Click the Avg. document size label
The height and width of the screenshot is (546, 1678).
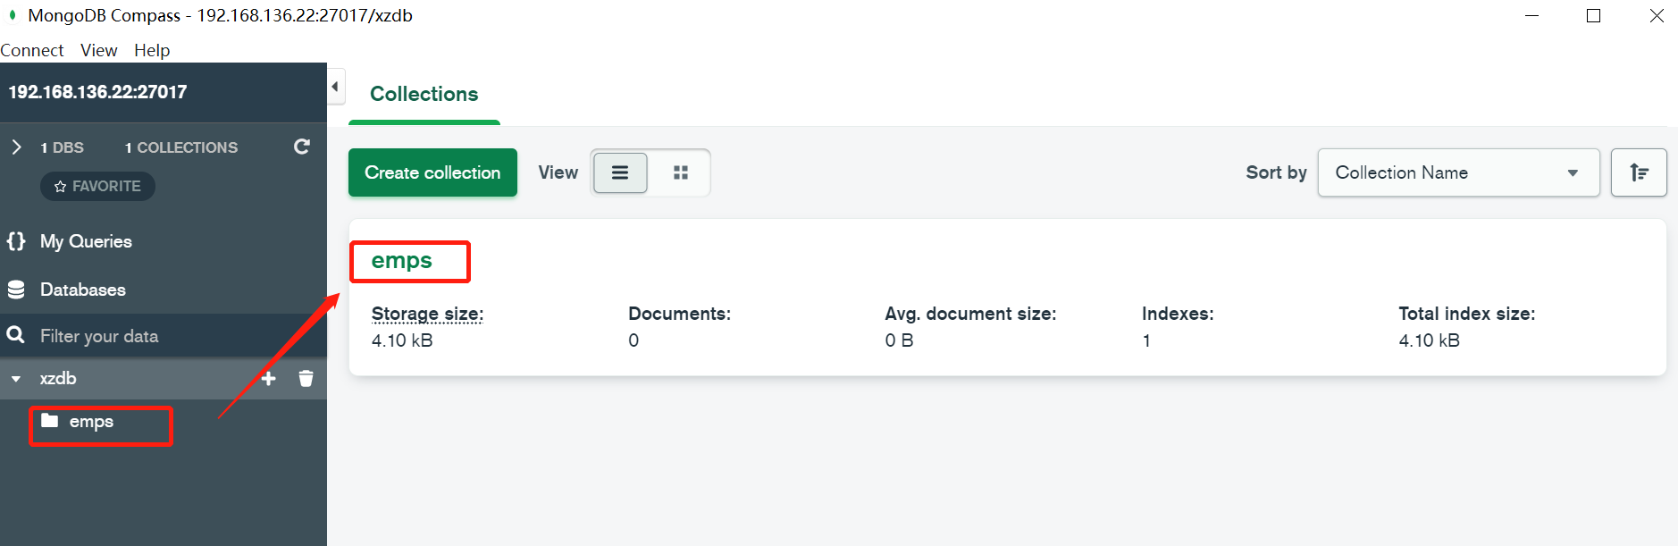point(970,314)
